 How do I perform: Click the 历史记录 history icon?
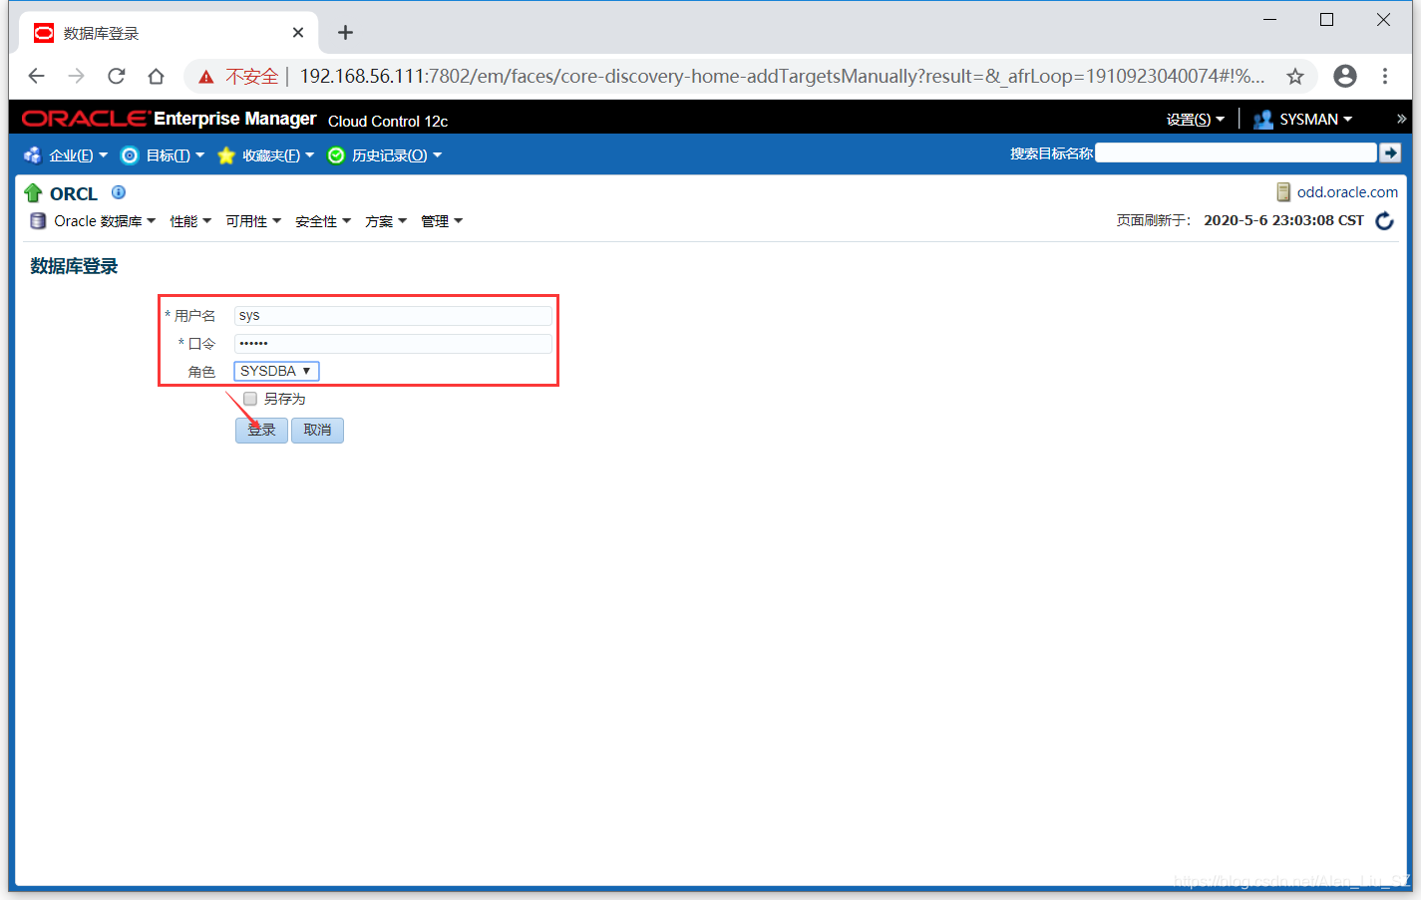click(x=336, y=155)
